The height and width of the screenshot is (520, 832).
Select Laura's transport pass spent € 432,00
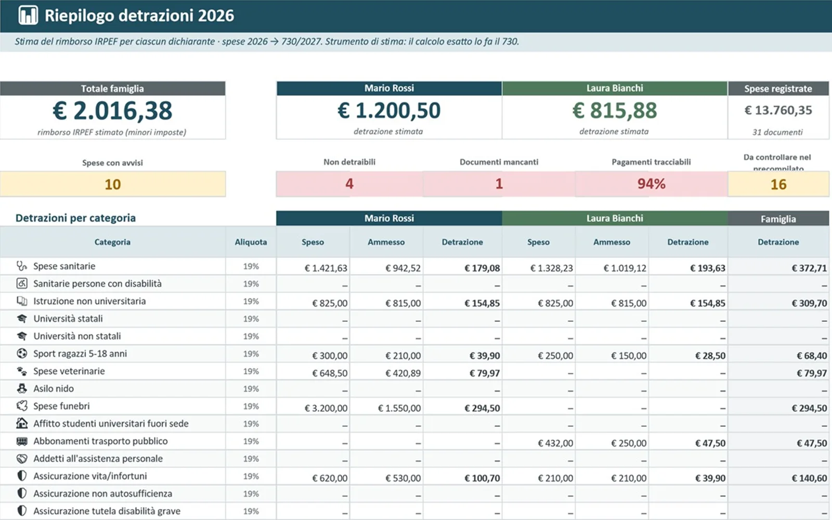(x=555, y=443)
